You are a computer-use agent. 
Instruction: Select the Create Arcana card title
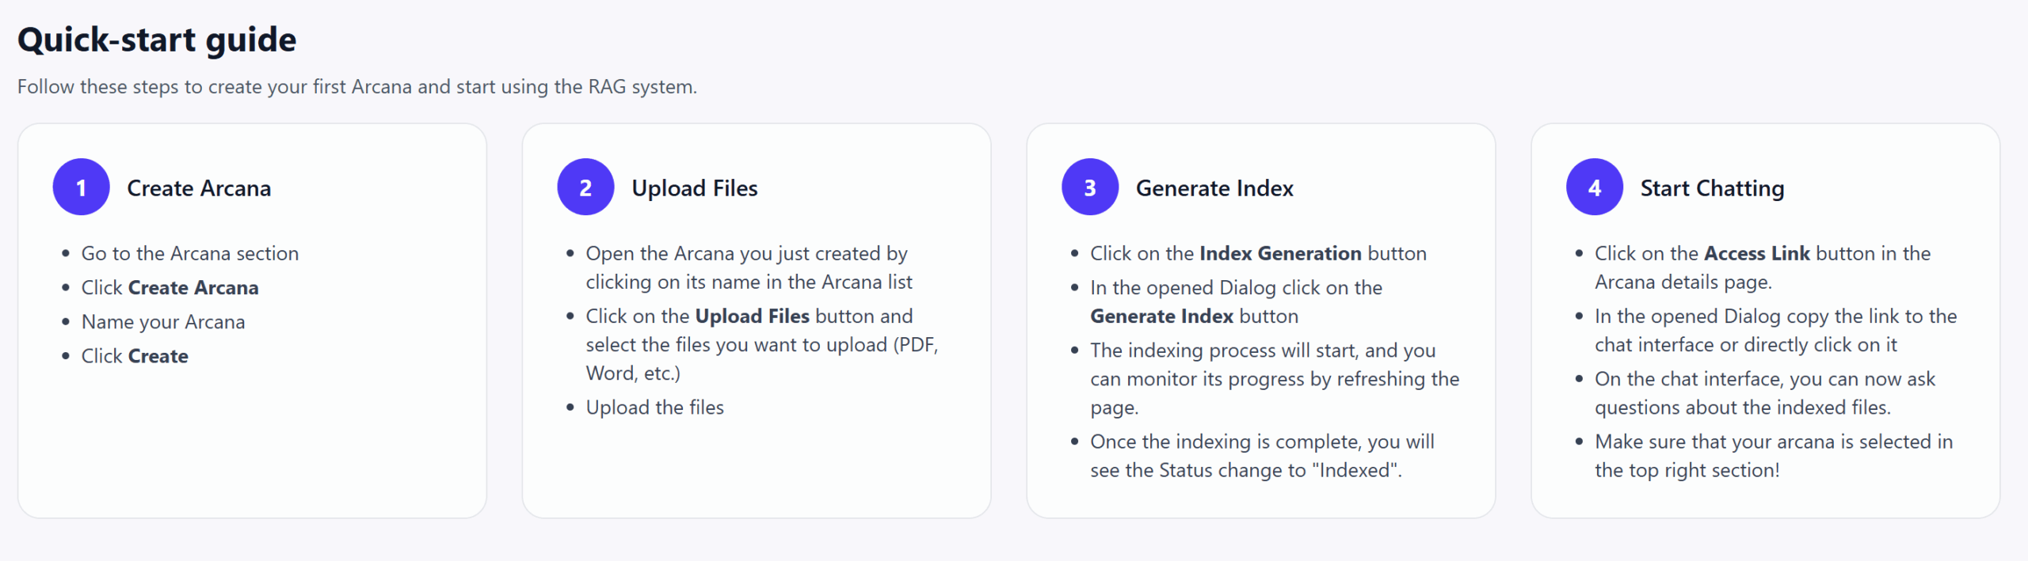pyautogui.click(x=199, y=188)
